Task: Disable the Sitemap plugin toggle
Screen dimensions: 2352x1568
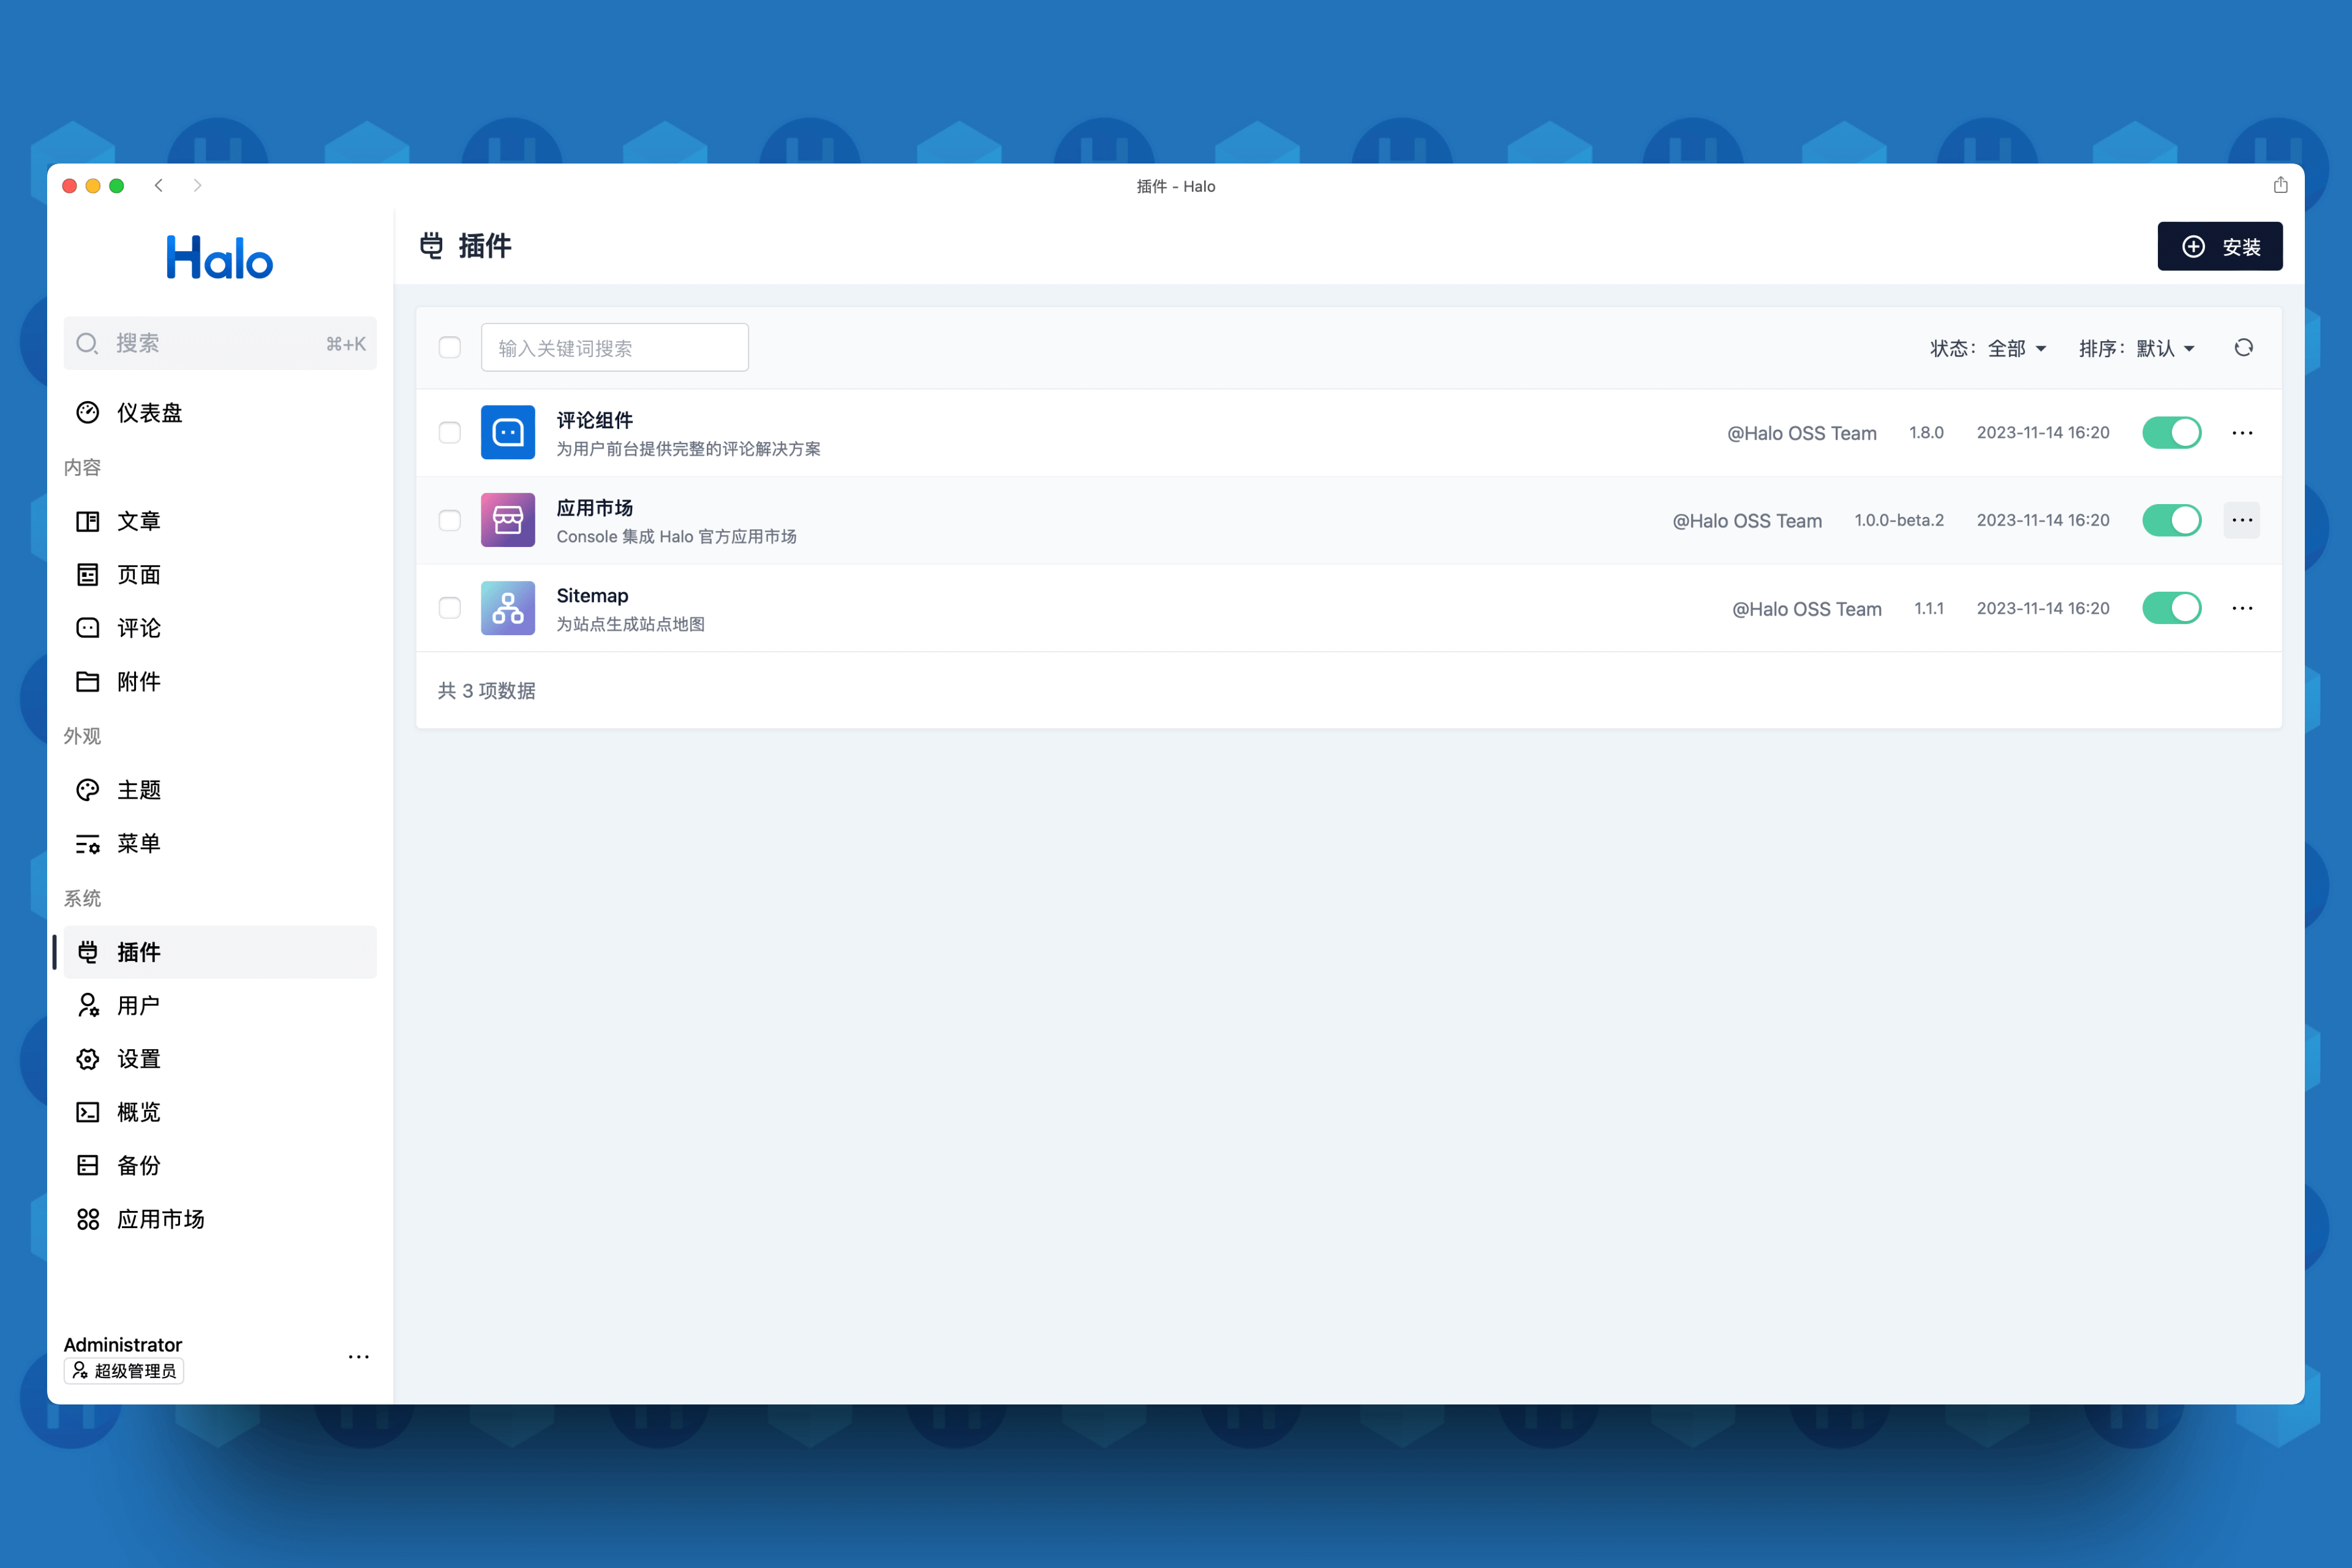Action: (2172, 608)
